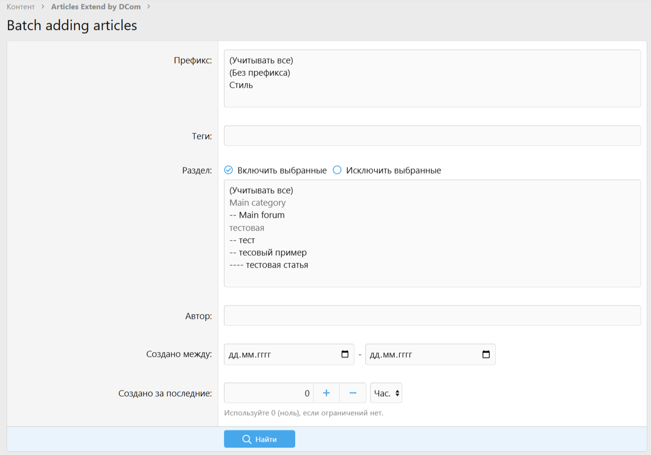Screen dimensions: 651x455
Task: Select the 'Включить выбранные' radio option
Action: [x=229, y=170]
